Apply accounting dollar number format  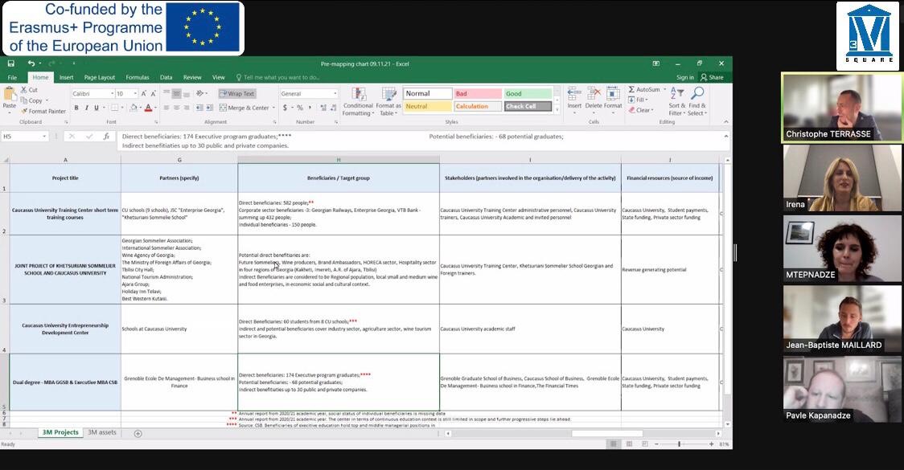pos(285,108)
